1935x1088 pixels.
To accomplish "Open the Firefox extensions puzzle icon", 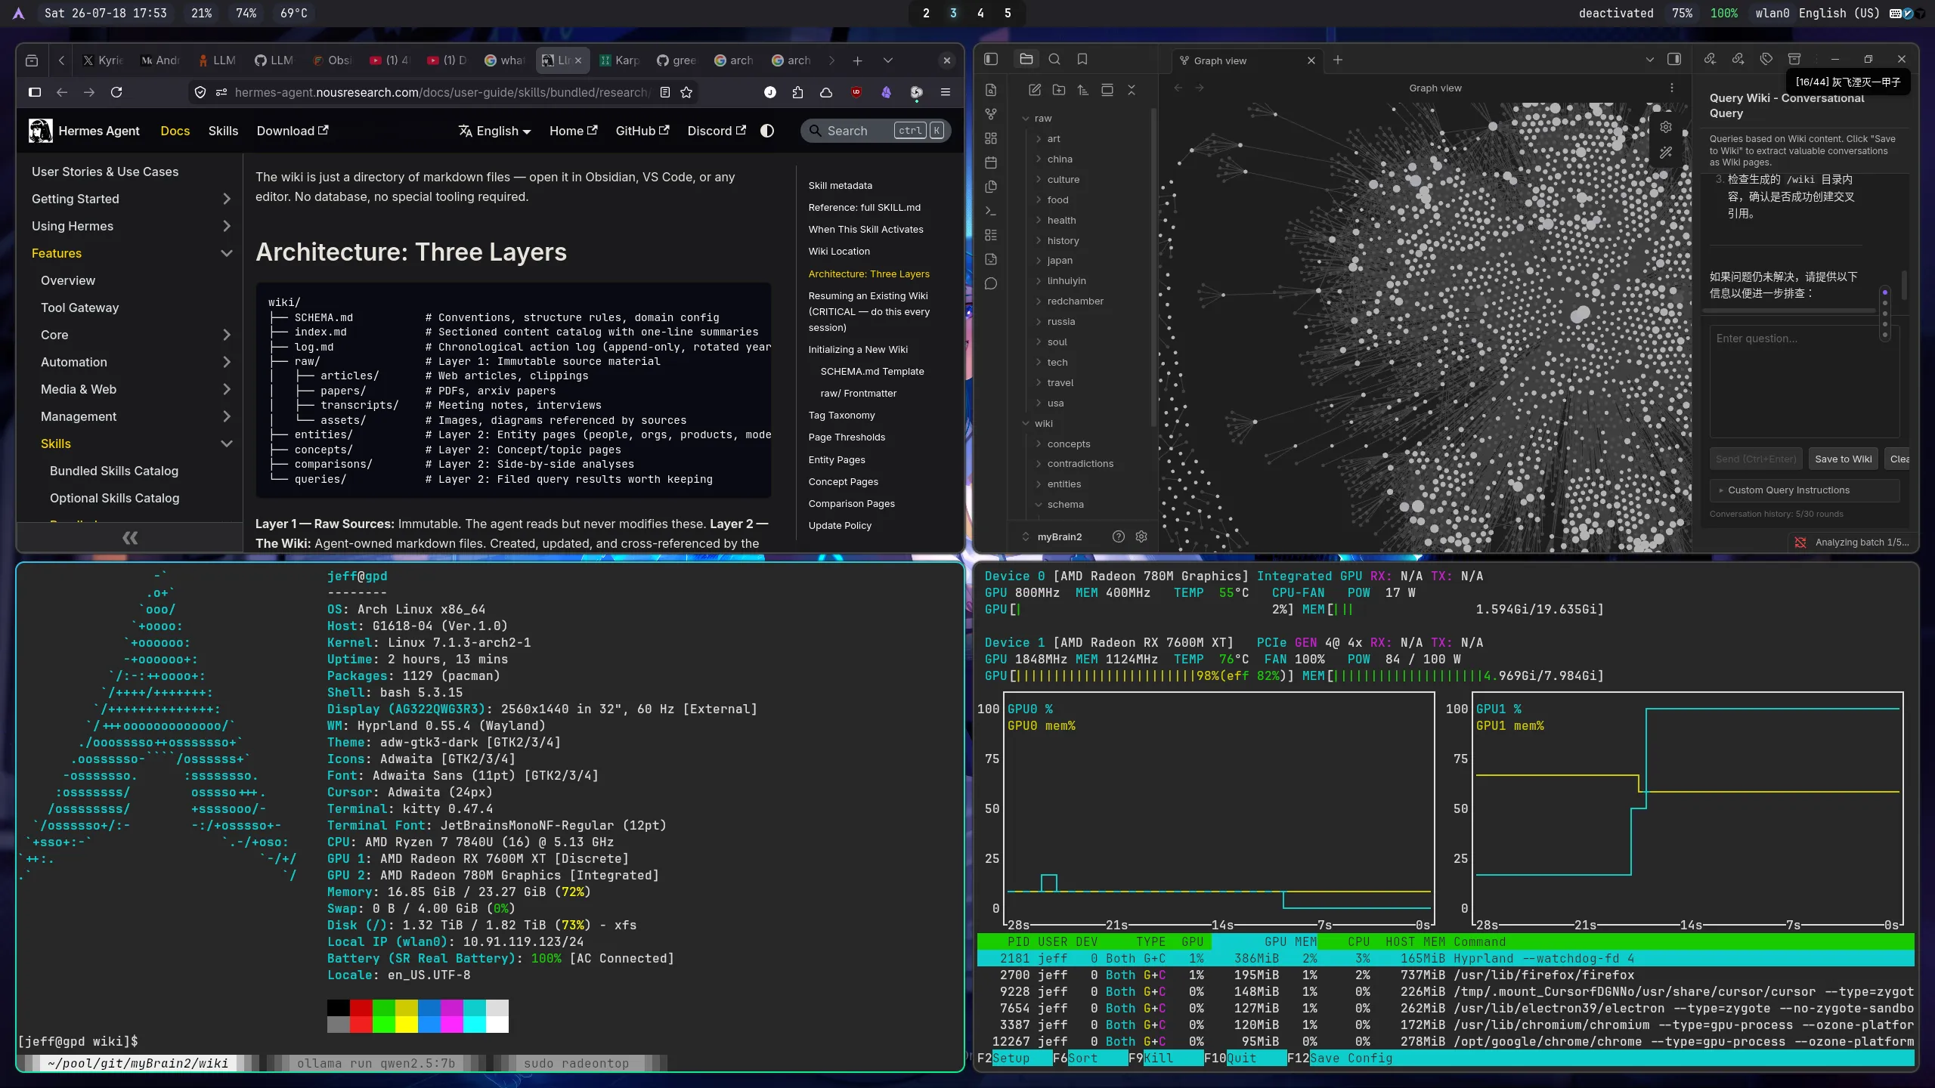I will click(x=797, y=92).
